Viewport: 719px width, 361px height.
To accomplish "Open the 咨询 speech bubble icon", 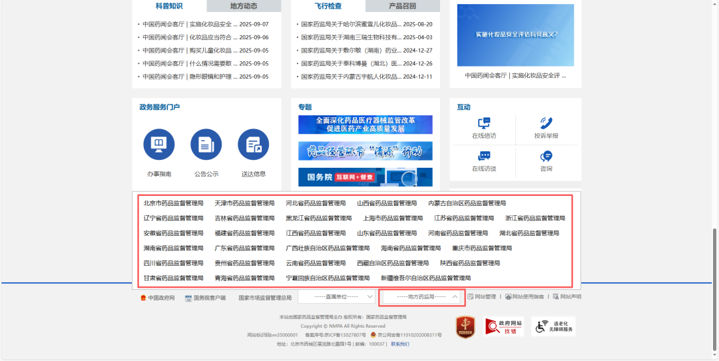I will tap(546, 157).
